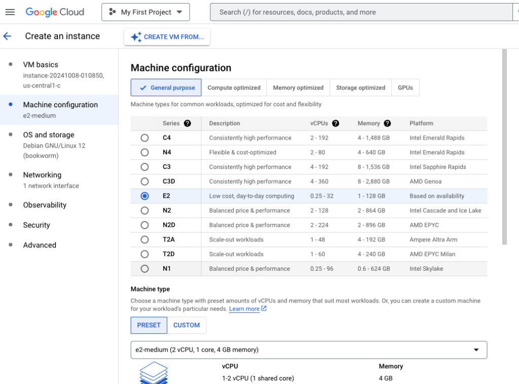Viewport: 519px width, 384px height.
Task: Open Observability section in sidebar
Action: [x=59, y=205]
